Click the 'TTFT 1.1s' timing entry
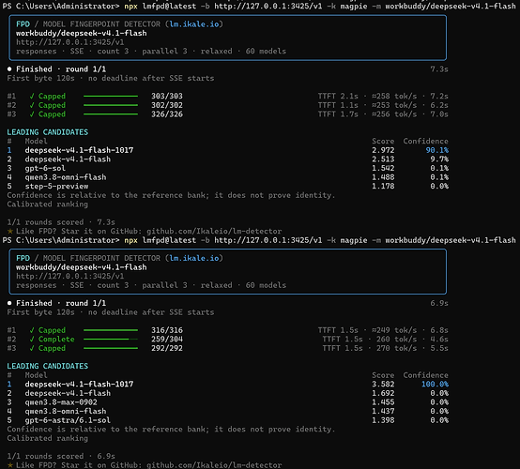Screen dimensions: 520x469 338,105
